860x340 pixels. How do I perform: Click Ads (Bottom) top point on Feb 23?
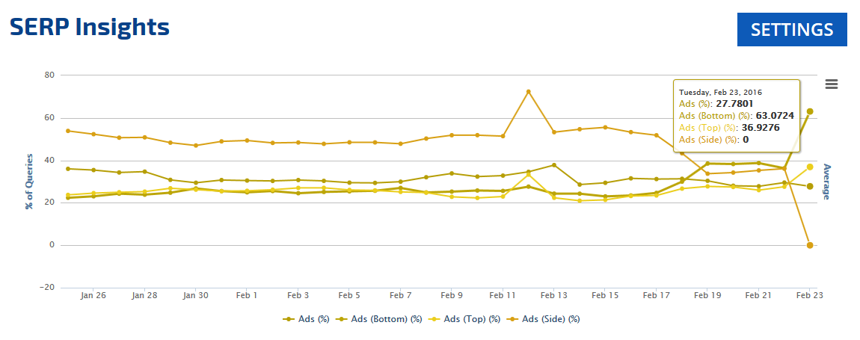pos(809,111)
